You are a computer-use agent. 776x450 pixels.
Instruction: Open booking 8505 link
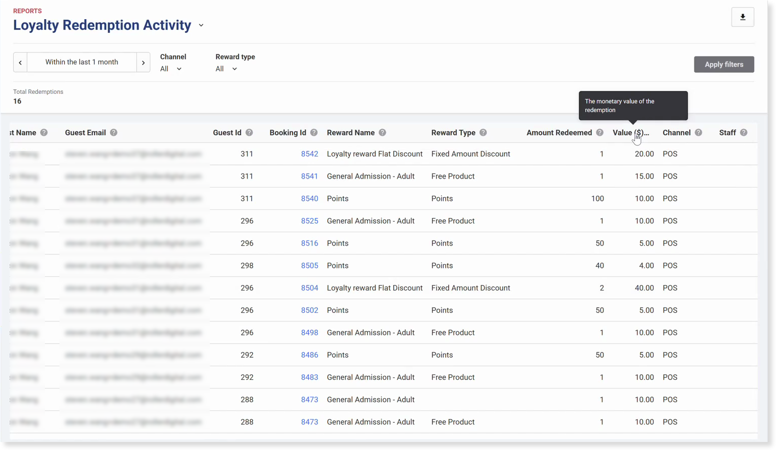pos(310,266)
